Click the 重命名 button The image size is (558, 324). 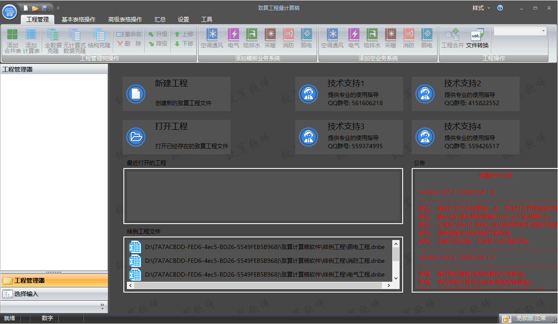coord(129,34)
